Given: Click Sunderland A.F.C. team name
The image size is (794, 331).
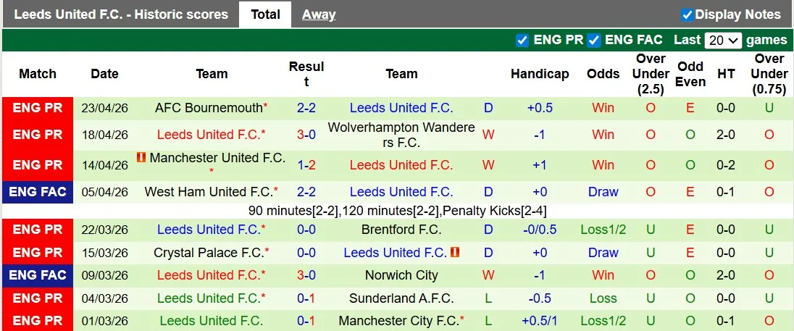Looking at the screenshot, I should (x=401, y=298).
